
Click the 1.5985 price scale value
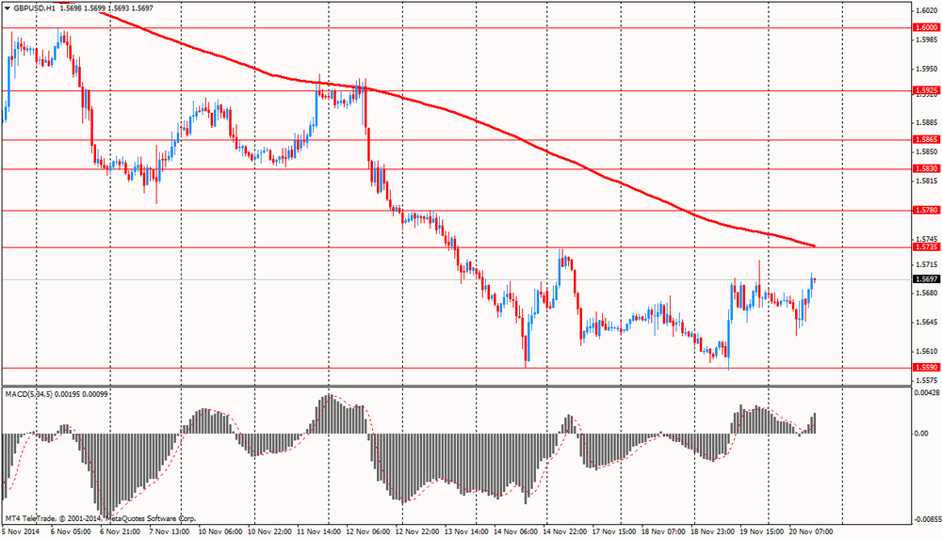926,40
